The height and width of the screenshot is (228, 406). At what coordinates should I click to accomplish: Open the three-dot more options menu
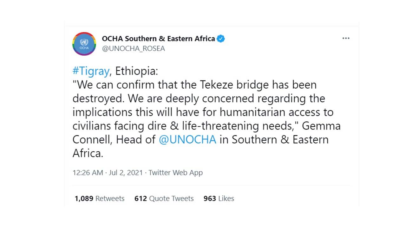click(346, 38)
